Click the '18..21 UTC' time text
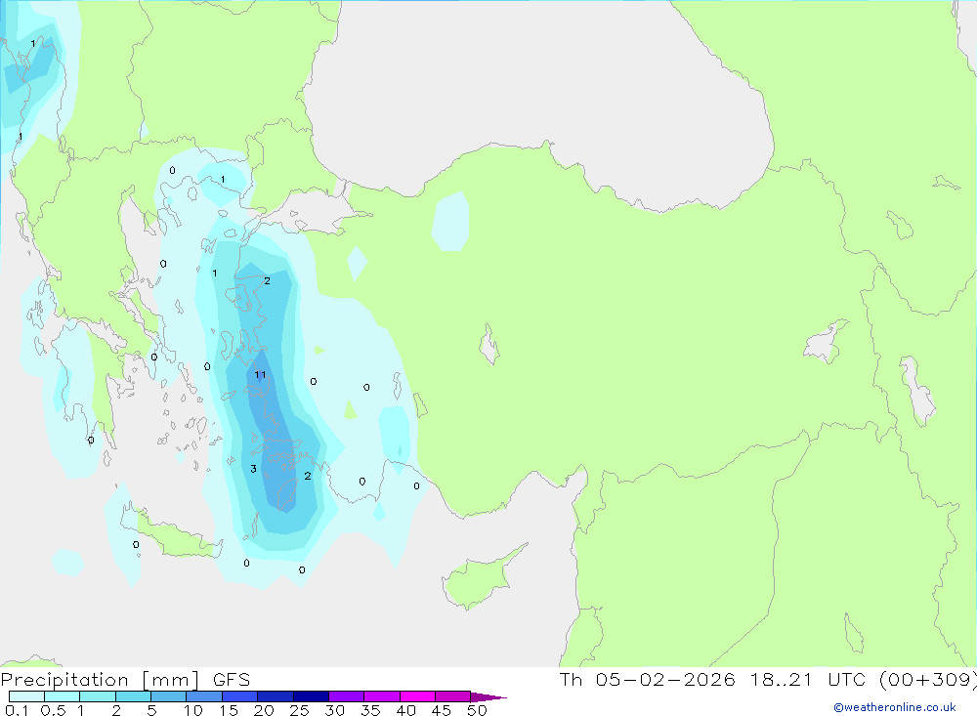Image resolution: width=977 pixels, height=716 pixels. coord(808,679)
